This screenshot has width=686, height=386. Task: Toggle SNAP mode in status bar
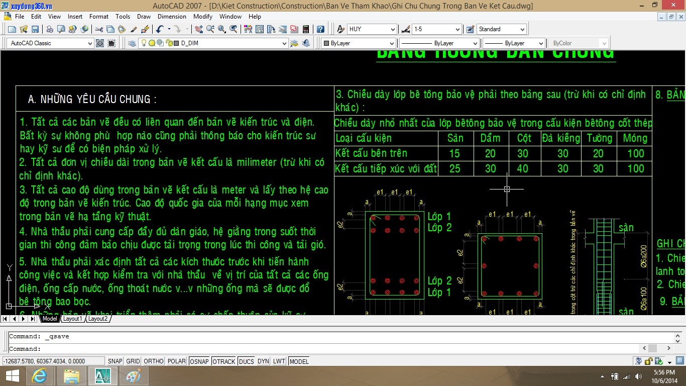(115, 361)
